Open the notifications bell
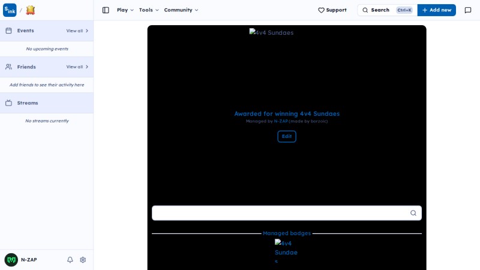Image resolution: width=480 pixels, height=270 pixels. (70, 260)
